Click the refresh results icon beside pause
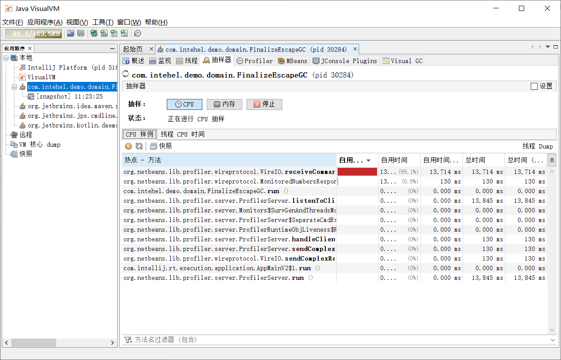This screenshot has height=360, width=561. coord(139,146)
